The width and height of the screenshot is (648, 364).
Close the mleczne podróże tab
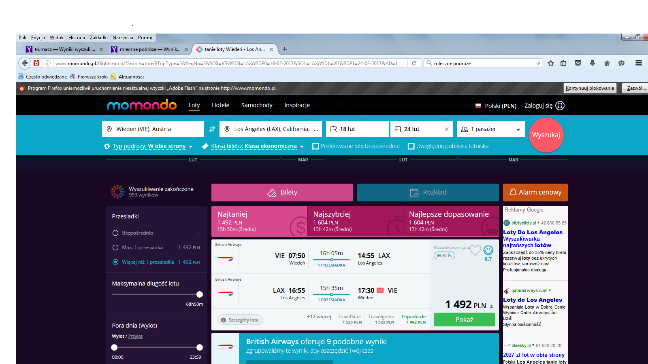(186, 49)
